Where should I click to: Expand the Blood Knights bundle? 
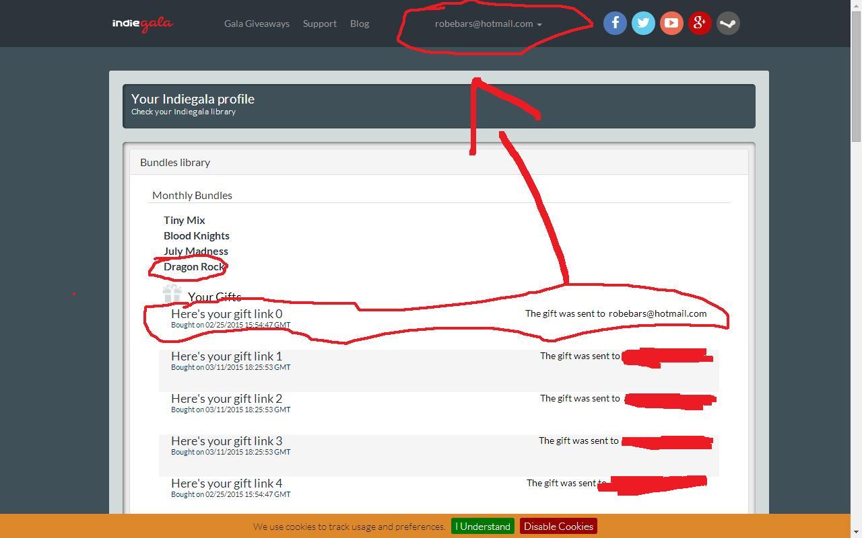(x=197, y=235)
